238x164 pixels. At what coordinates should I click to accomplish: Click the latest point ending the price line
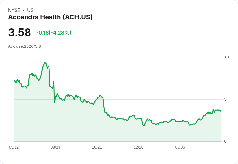221,111
